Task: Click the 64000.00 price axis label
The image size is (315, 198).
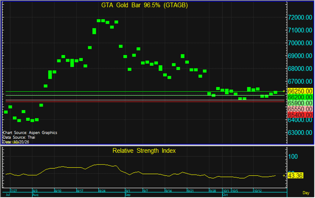Action: coord(300,120)
